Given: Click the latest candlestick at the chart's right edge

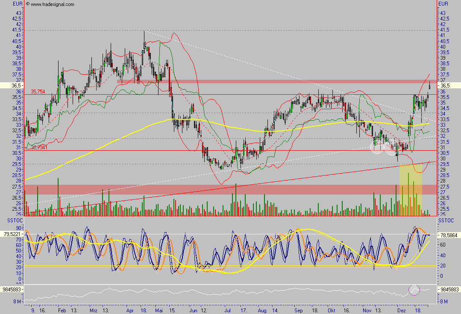Looking at the screenshot, I should coord(429,85).
